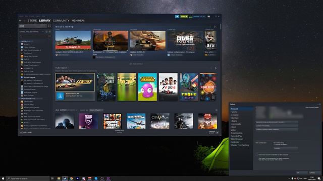Select Shader Pre-Caching in Settings window

coord(240,145)
